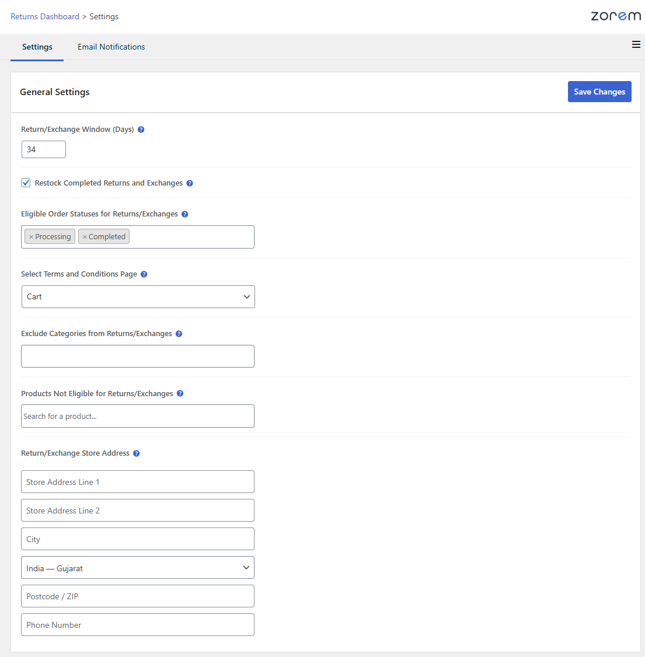This screenshot has height=657, width=645.
Task: Click help icon beside Return/Exchange Window label
Action: 141,130
